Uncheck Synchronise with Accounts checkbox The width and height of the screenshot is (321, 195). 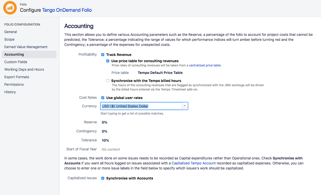tap(103, 178)
